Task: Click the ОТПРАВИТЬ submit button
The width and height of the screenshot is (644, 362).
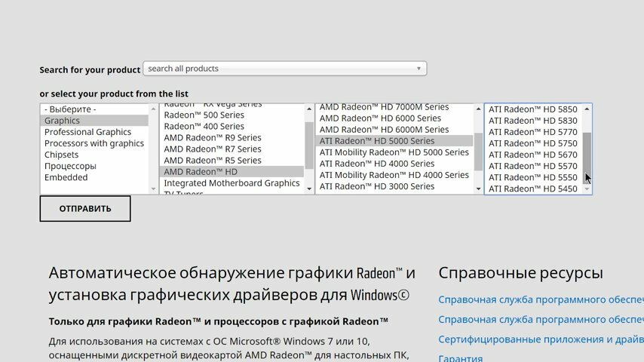Action: [85, 209]
